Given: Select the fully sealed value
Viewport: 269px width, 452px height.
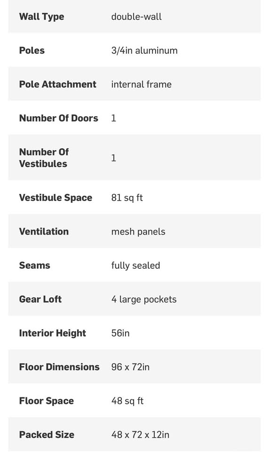Looking at the screenshot, I should click(135, 266).
